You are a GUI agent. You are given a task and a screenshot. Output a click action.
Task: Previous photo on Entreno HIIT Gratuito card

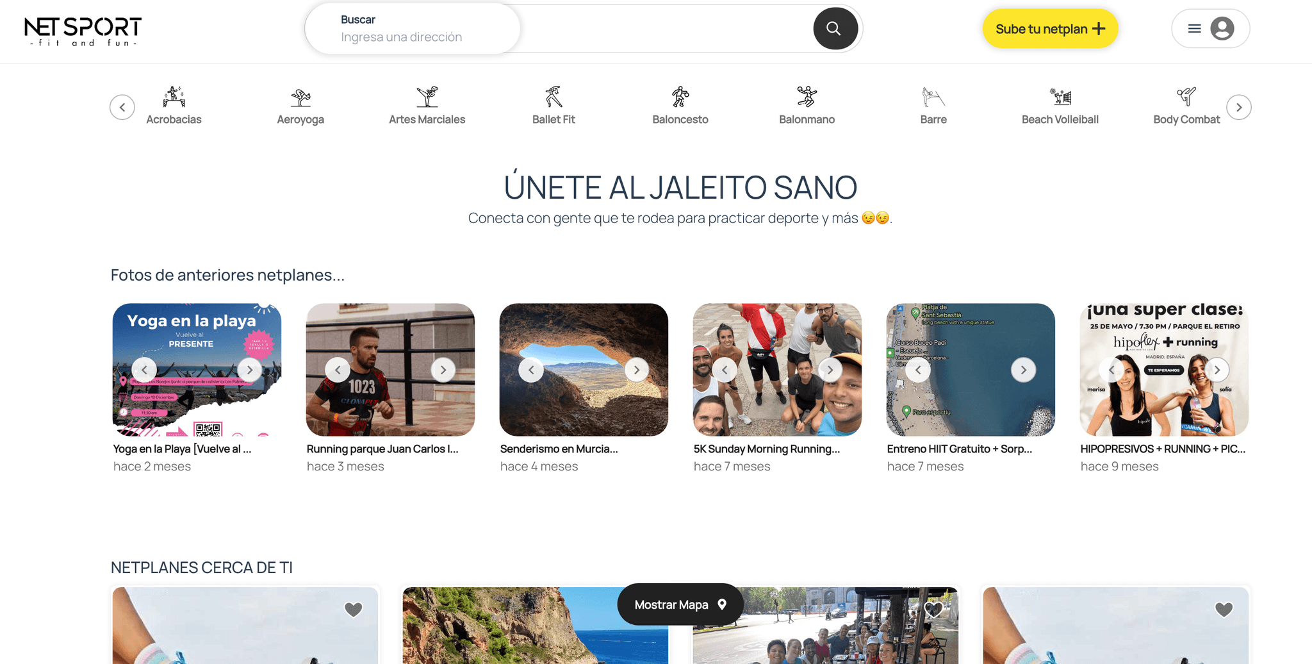coord(918,370)
